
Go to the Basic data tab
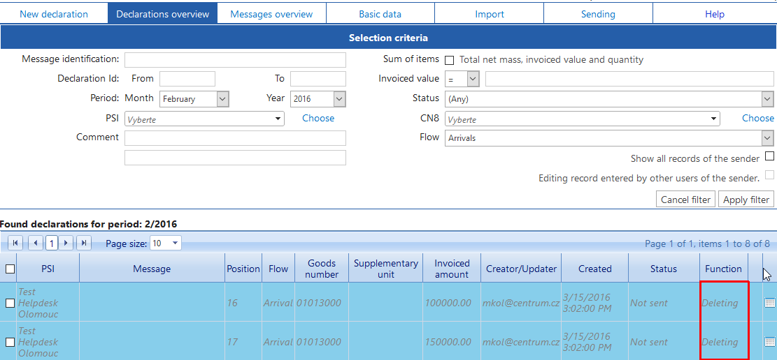[x=380, y=14]
